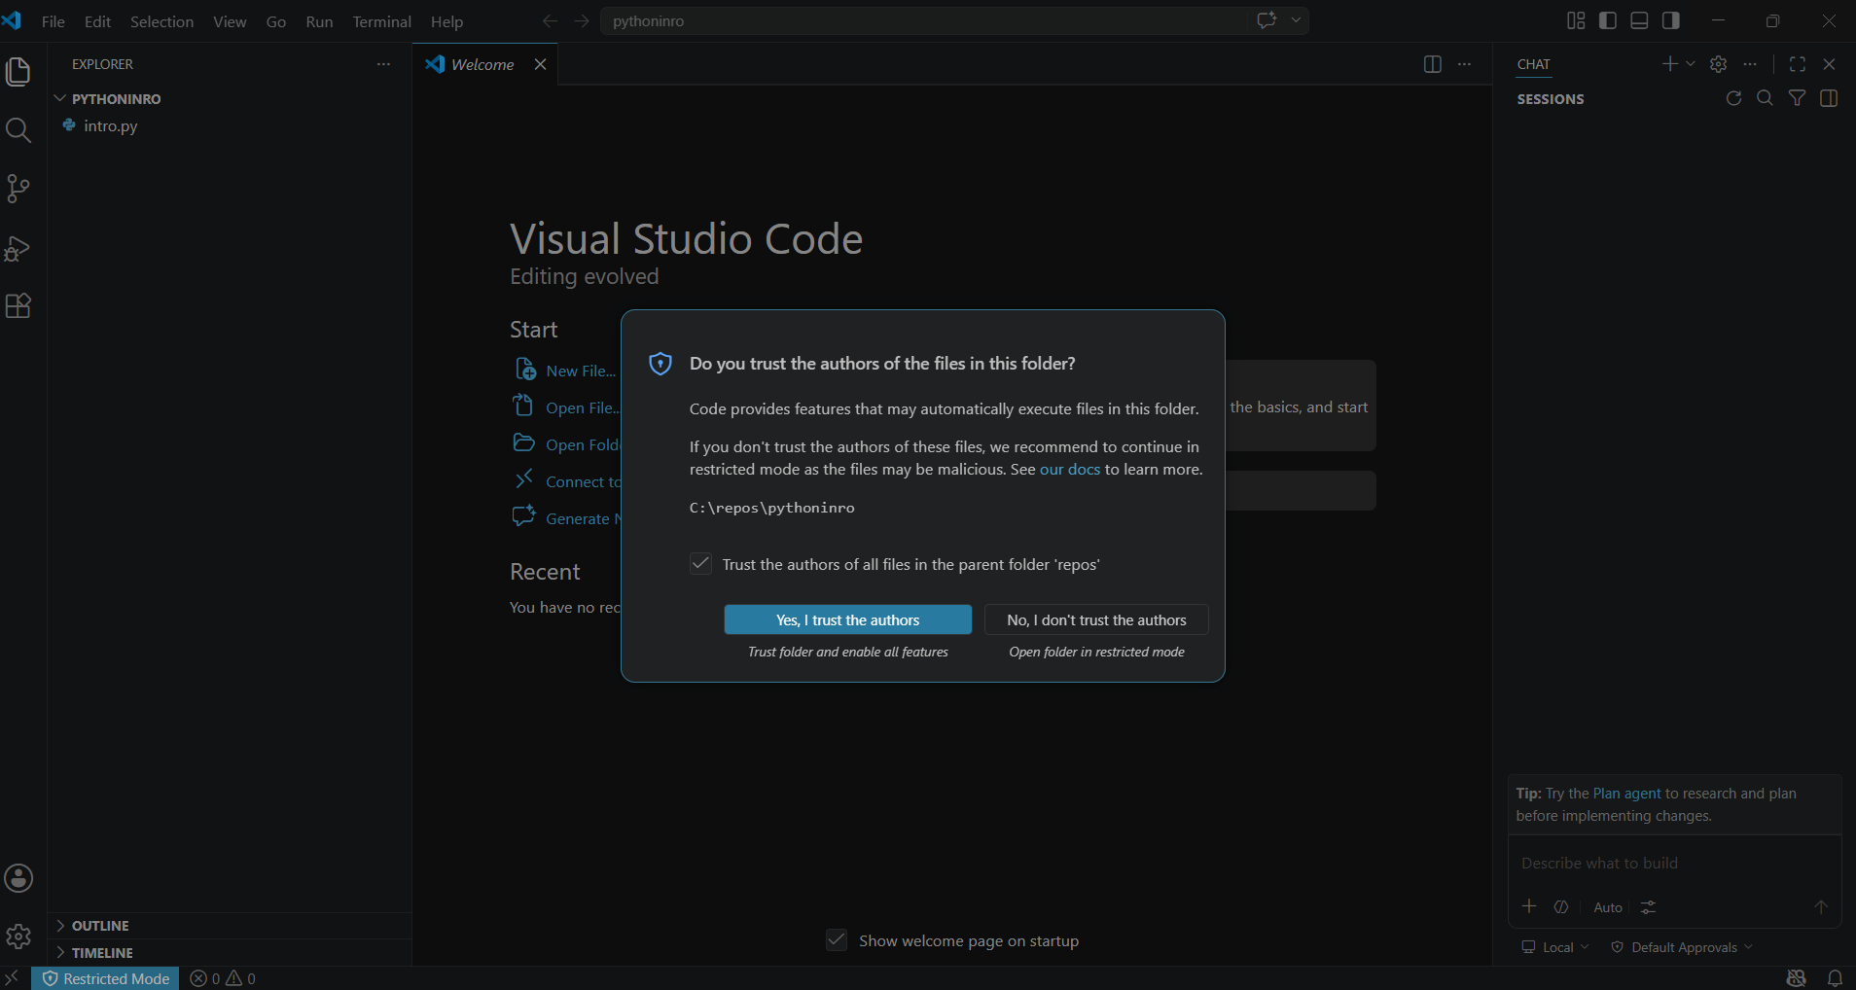Viewport: 1856px width, 990px height.
Task: Click Customize Layout icon in title bar
Action: pyautogui.click(x=1576, y=20)
